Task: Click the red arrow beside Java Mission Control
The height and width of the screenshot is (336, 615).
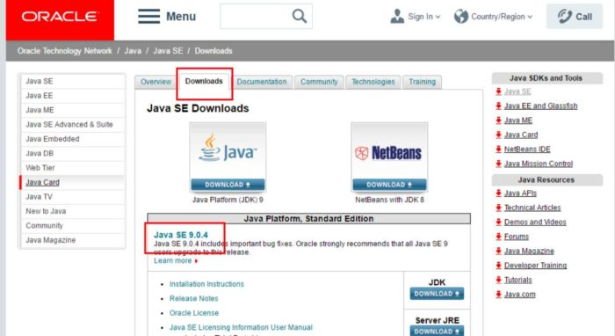Action: (498, 164)
